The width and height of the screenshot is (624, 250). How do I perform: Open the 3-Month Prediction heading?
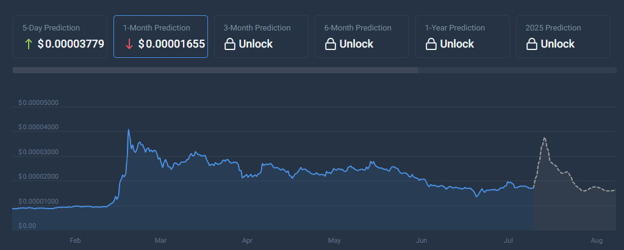pyautogui.click(x=257, y=28)
